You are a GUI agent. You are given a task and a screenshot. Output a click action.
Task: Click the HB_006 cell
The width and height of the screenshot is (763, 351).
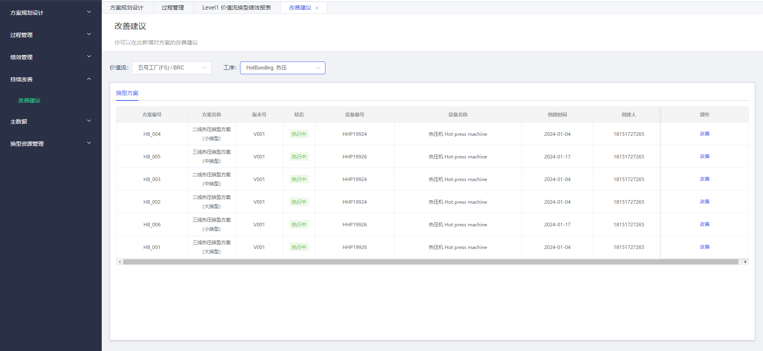pos(152,225)
